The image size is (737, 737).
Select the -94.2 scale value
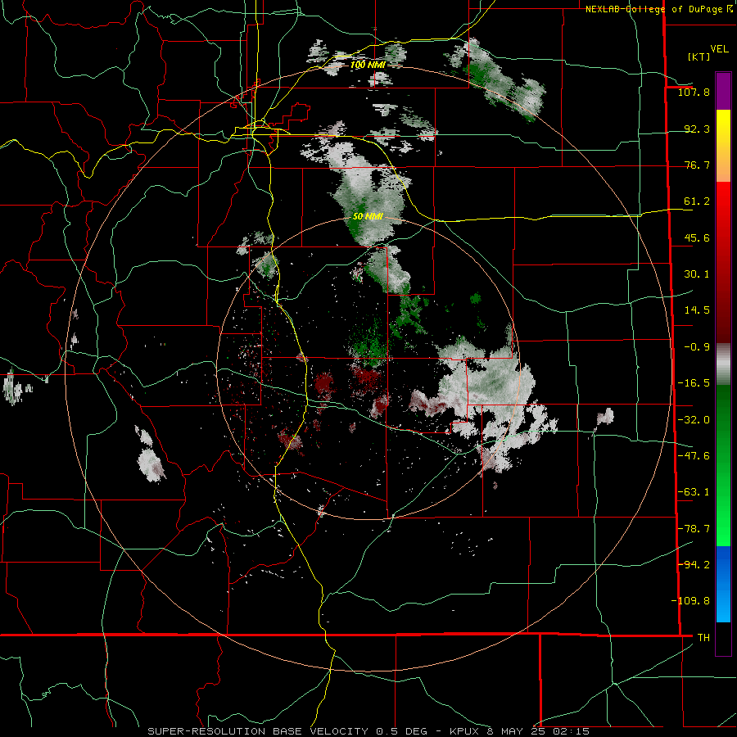(694, 565)
